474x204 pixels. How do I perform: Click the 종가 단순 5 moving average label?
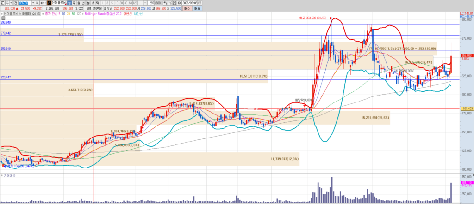53,14
